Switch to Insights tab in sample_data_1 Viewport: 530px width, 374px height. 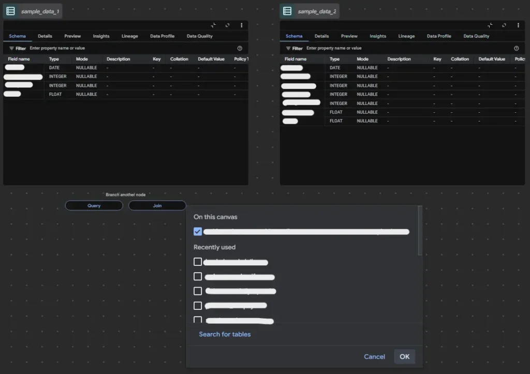pos(101,36)
